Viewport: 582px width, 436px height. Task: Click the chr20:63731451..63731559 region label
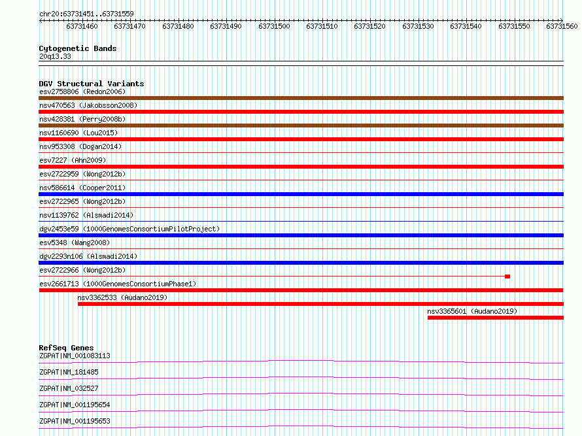[86, 14]
